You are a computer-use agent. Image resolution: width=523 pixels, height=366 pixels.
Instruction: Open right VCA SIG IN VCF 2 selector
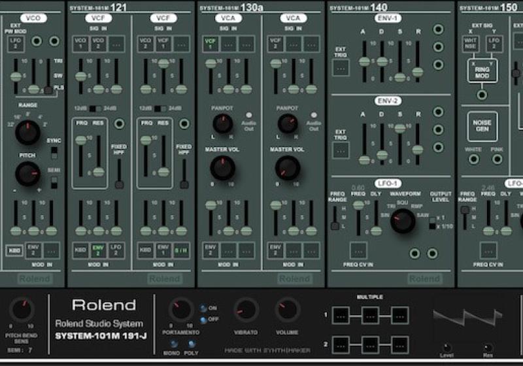pyautogui.click(x=275, y=44)
